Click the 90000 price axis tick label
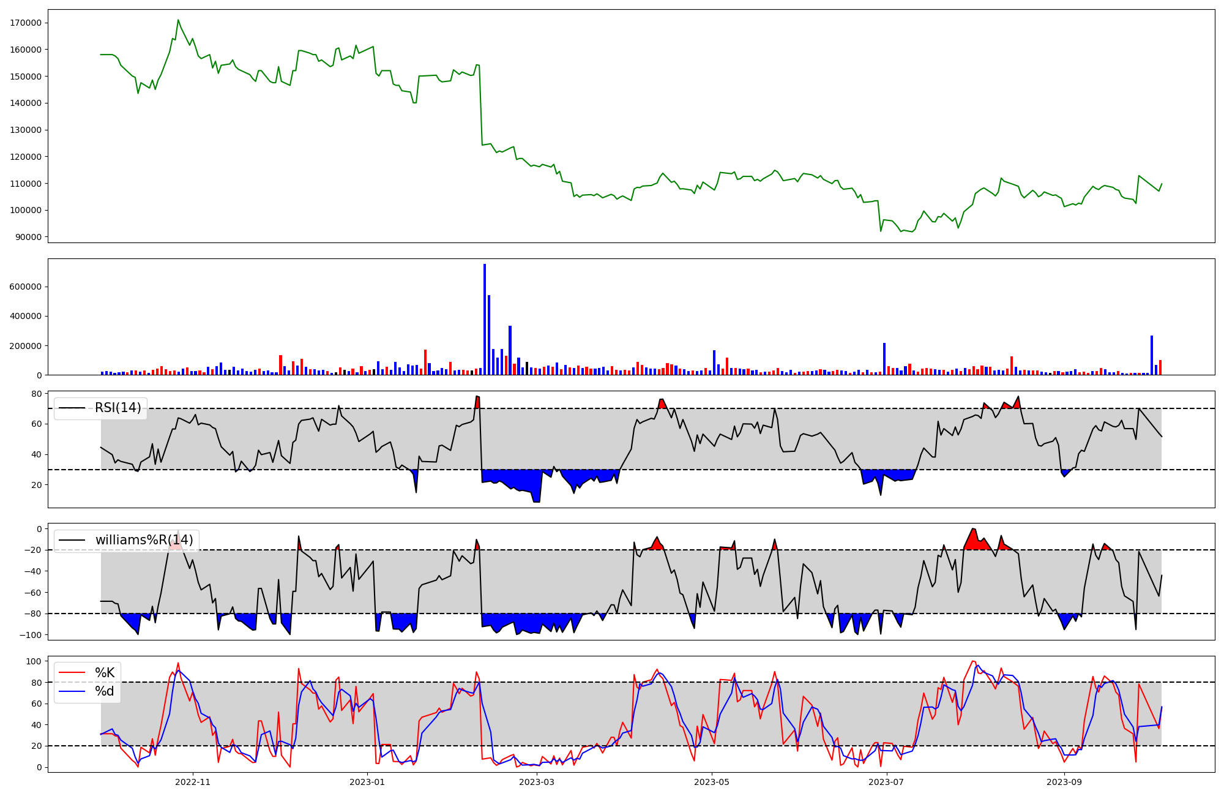 coord(28,237)
